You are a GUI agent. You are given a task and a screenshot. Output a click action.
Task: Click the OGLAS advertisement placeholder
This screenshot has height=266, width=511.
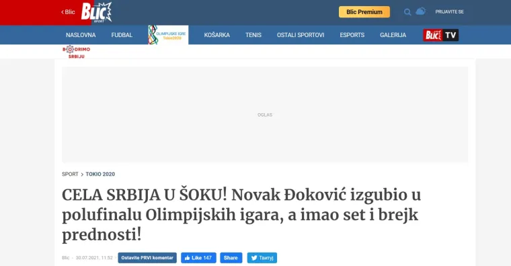click(x=265, y=114)
